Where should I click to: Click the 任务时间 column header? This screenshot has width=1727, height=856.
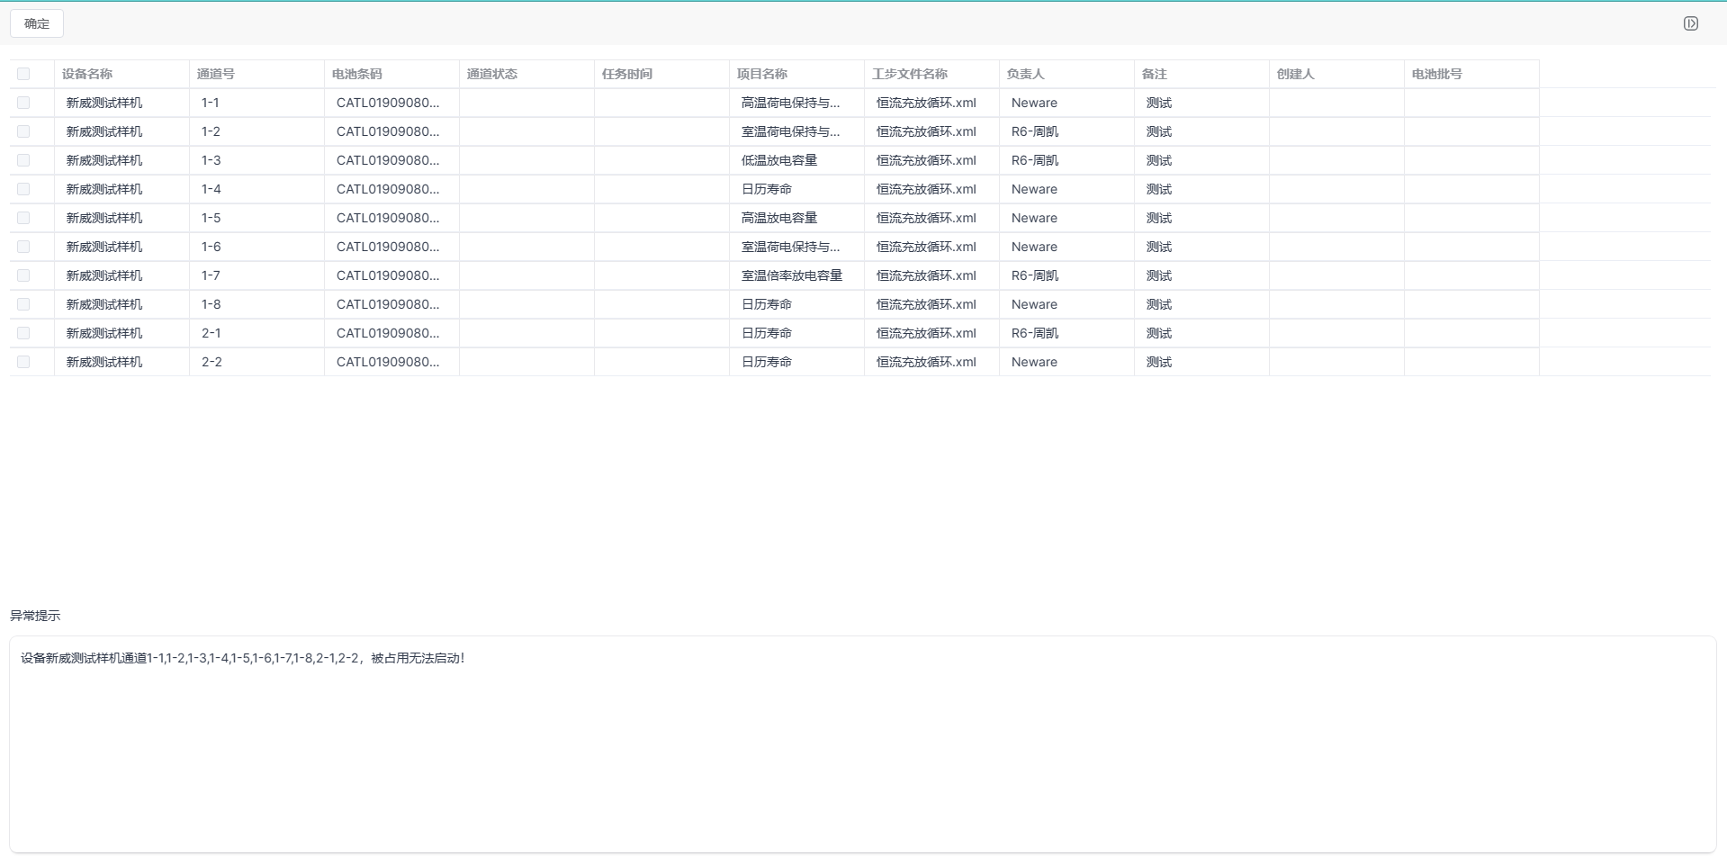pos(662,74)
